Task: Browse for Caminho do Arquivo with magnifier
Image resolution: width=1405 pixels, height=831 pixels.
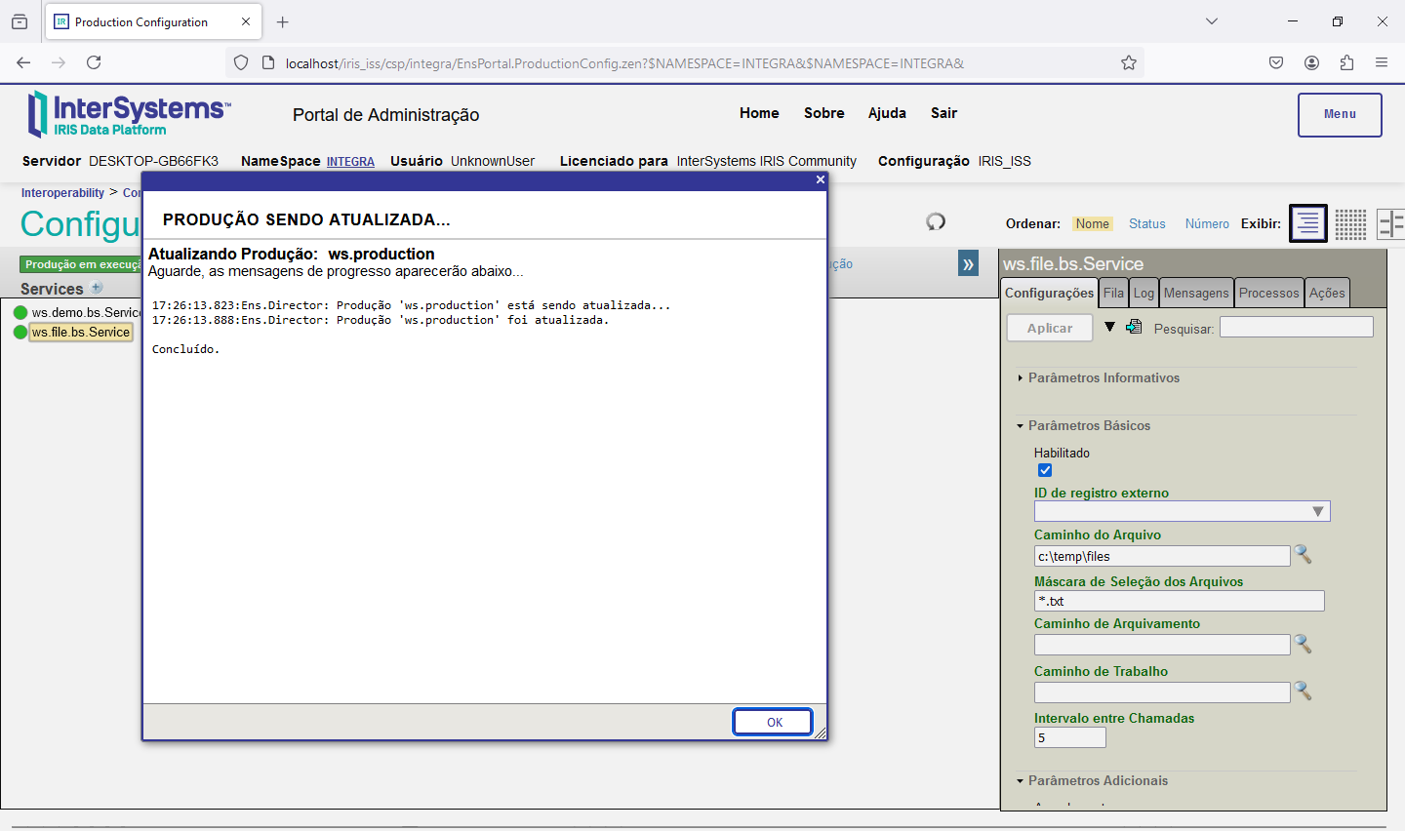Action: (x=1303, y=555)
